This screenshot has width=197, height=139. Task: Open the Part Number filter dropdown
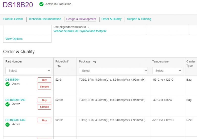28,71
